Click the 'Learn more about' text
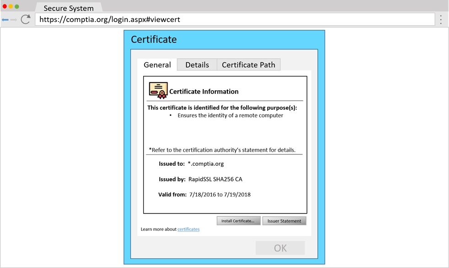 (159, 229)
